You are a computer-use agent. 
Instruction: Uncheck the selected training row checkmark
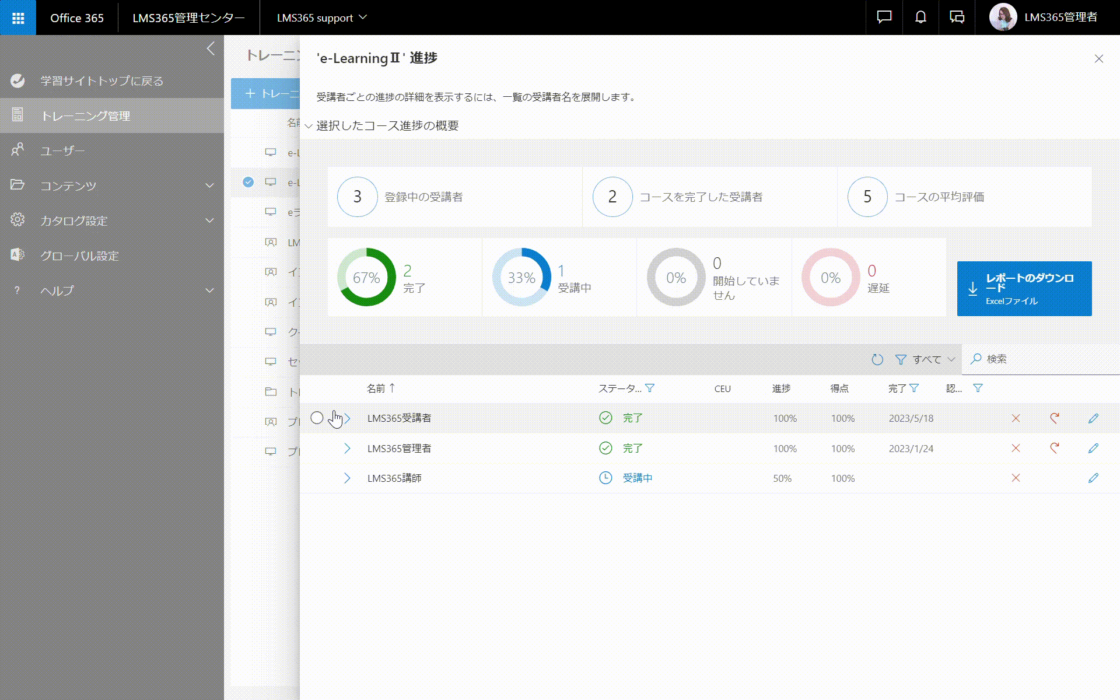249,182
